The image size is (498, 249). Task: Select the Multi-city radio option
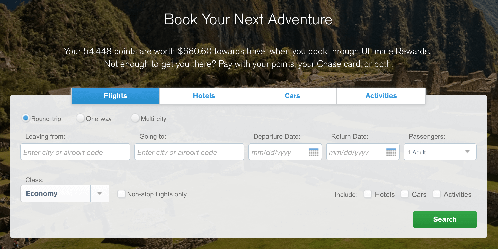pyautogui.click(x=135, y=118)
